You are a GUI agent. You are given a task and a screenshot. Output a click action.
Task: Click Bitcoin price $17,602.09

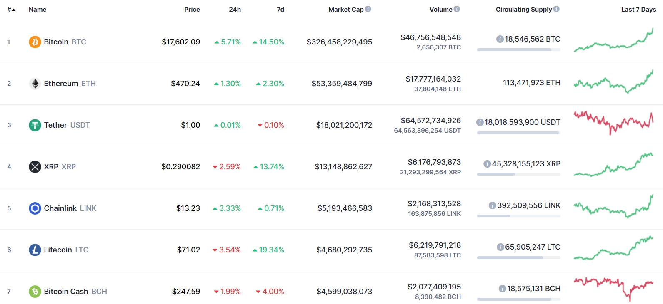click(x=181, y=42)
